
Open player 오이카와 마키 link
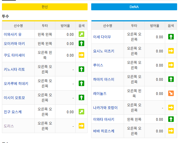point(14,44)
